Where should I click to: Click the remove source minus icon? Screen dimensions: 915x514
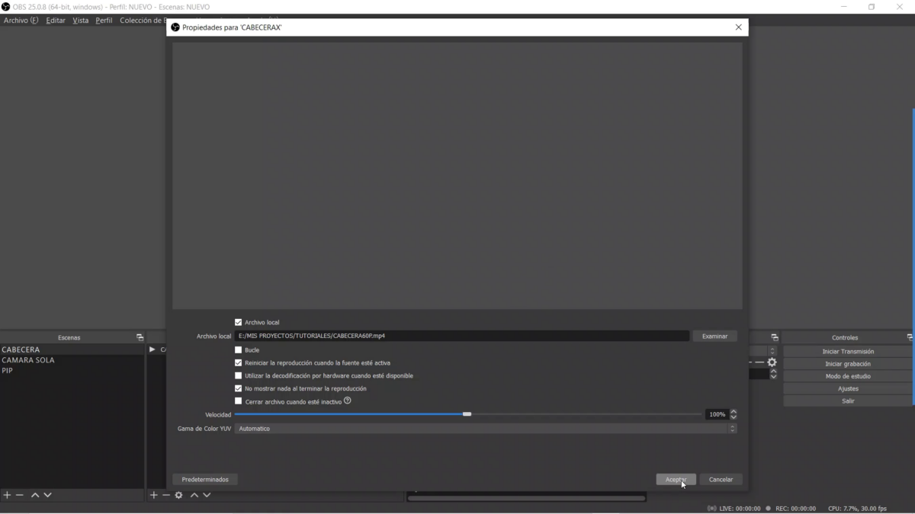[x=165, y=495]
